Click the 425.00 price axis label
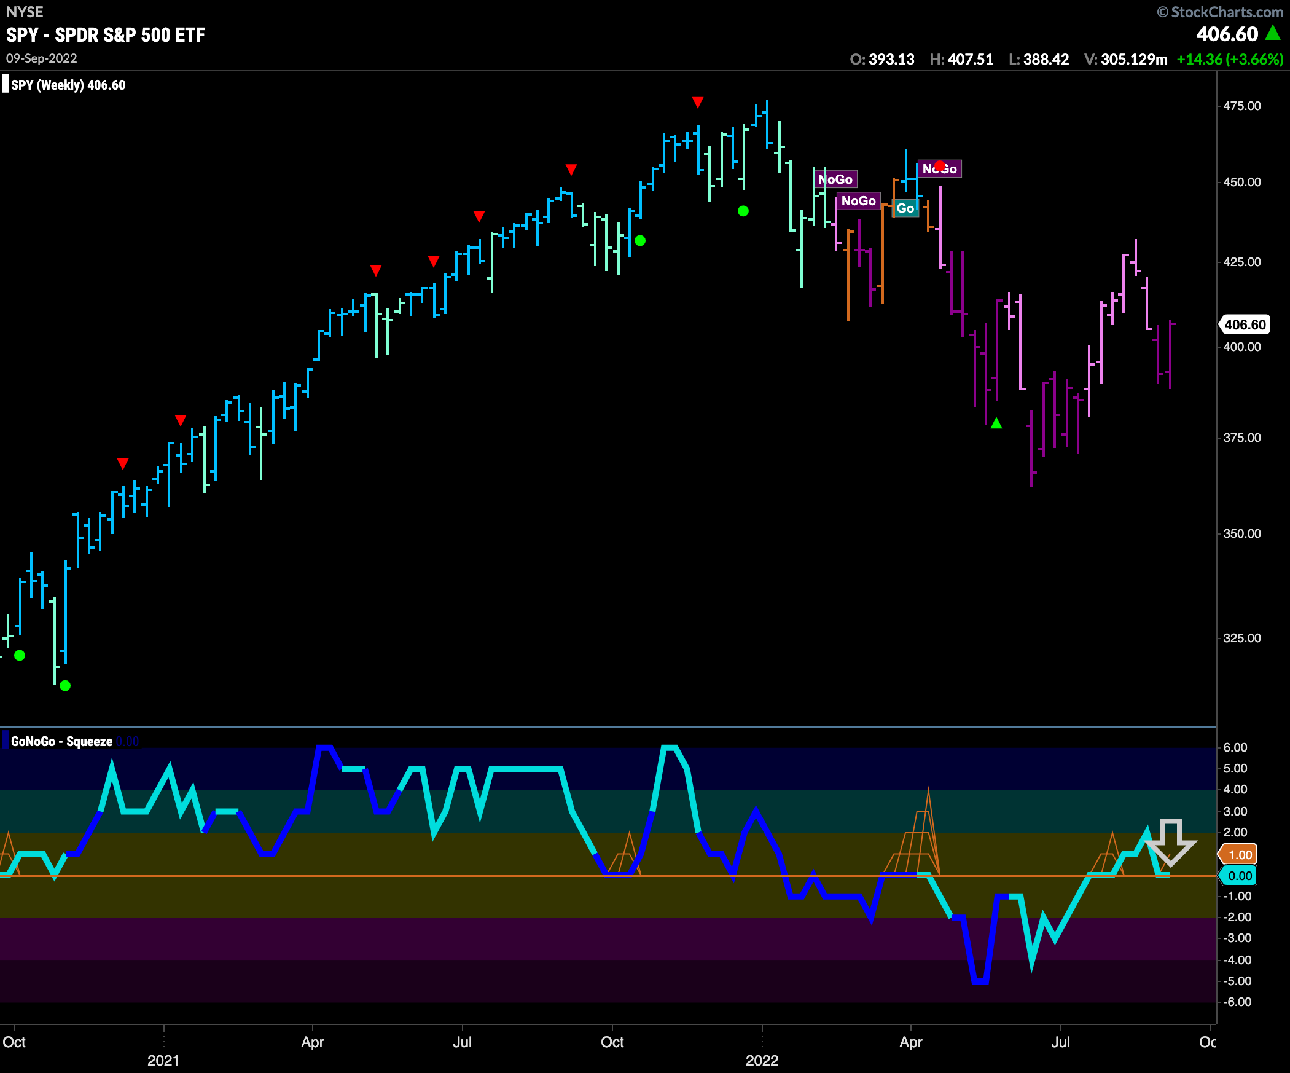Viewport: 1290px width, 1073px height. tap(1242, 262)
